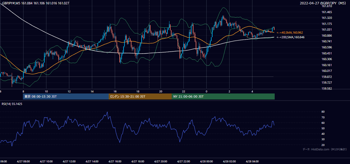350x164 pixels.
Task: Click price axis value 160.886
Action: (326, 36)
